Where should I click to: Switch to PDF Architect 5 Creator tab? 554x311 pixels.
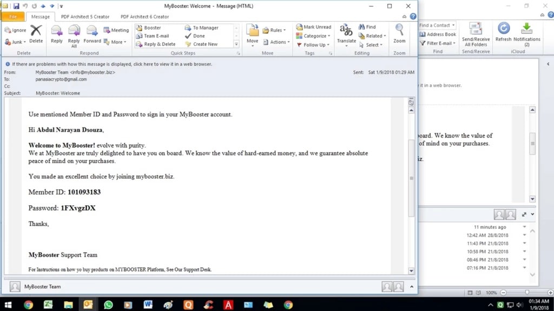coord(85,17)
